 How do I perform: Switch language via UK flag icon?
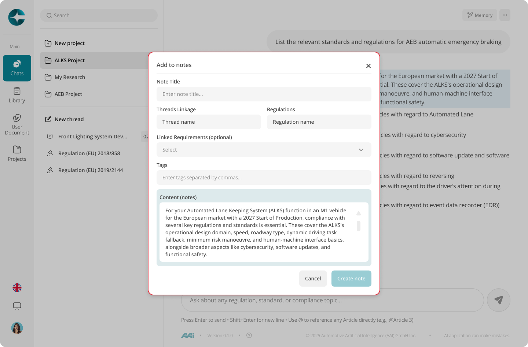(x=17, y=288)
